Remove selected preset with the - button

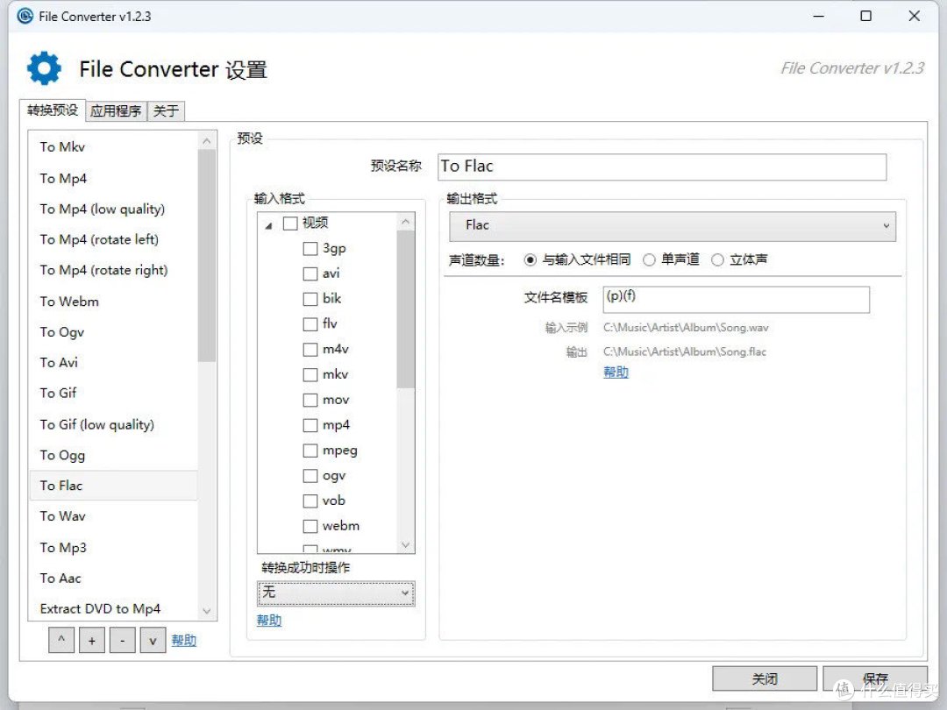[122, 640]
